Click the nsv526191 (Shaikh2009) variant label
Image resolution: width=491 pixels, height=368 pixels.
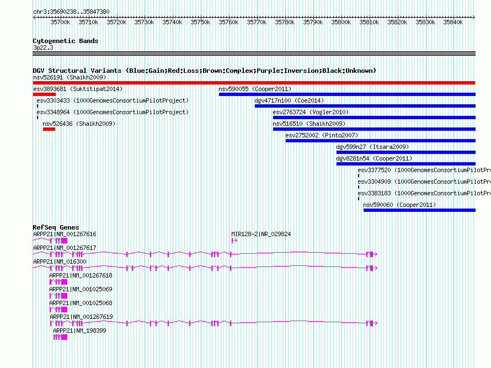pyautogui.click(x=70, y=77)
